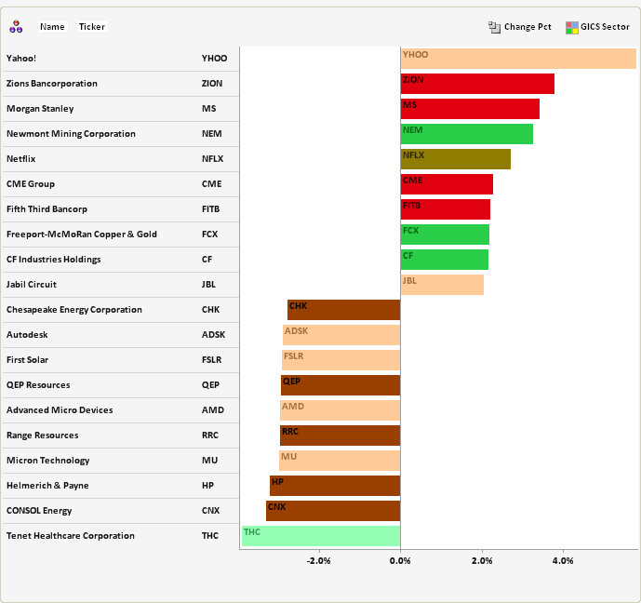Select the brown QEP bar

341,385
